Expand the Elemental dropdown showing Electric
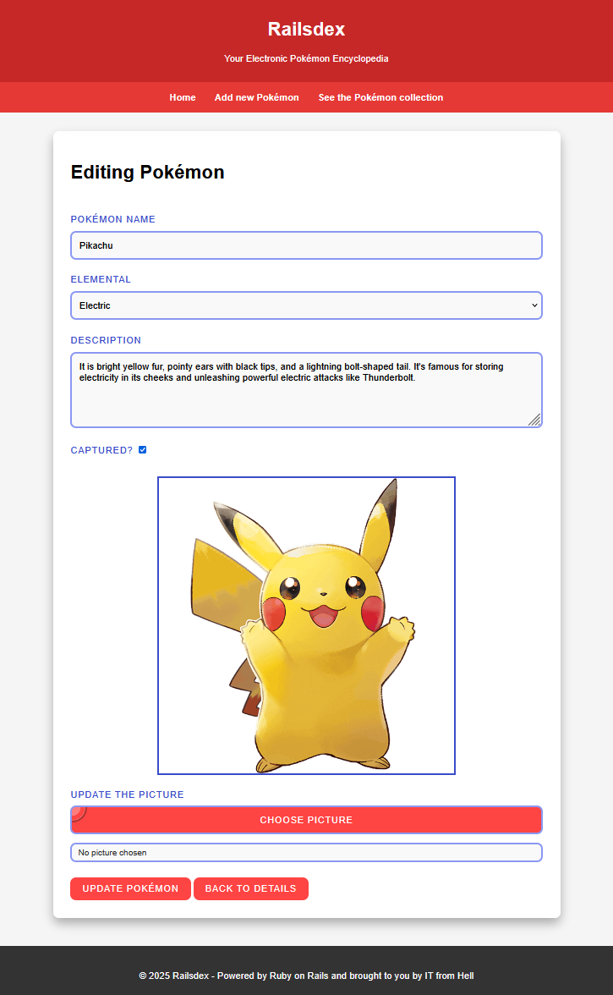The image size is (613, 995). [306, 305]
